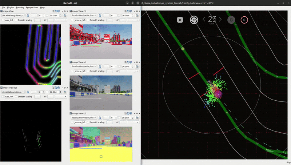This screenshot has width=291, height=165.
Task: Open color scheme dropdown in first Image View
Action: pos(61,20)
